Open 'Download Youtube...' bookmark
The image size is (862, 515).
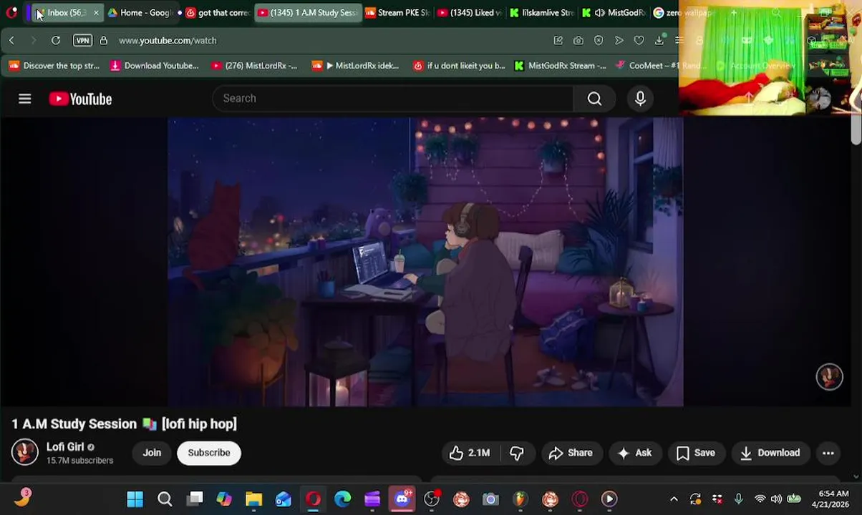[155, 66]
